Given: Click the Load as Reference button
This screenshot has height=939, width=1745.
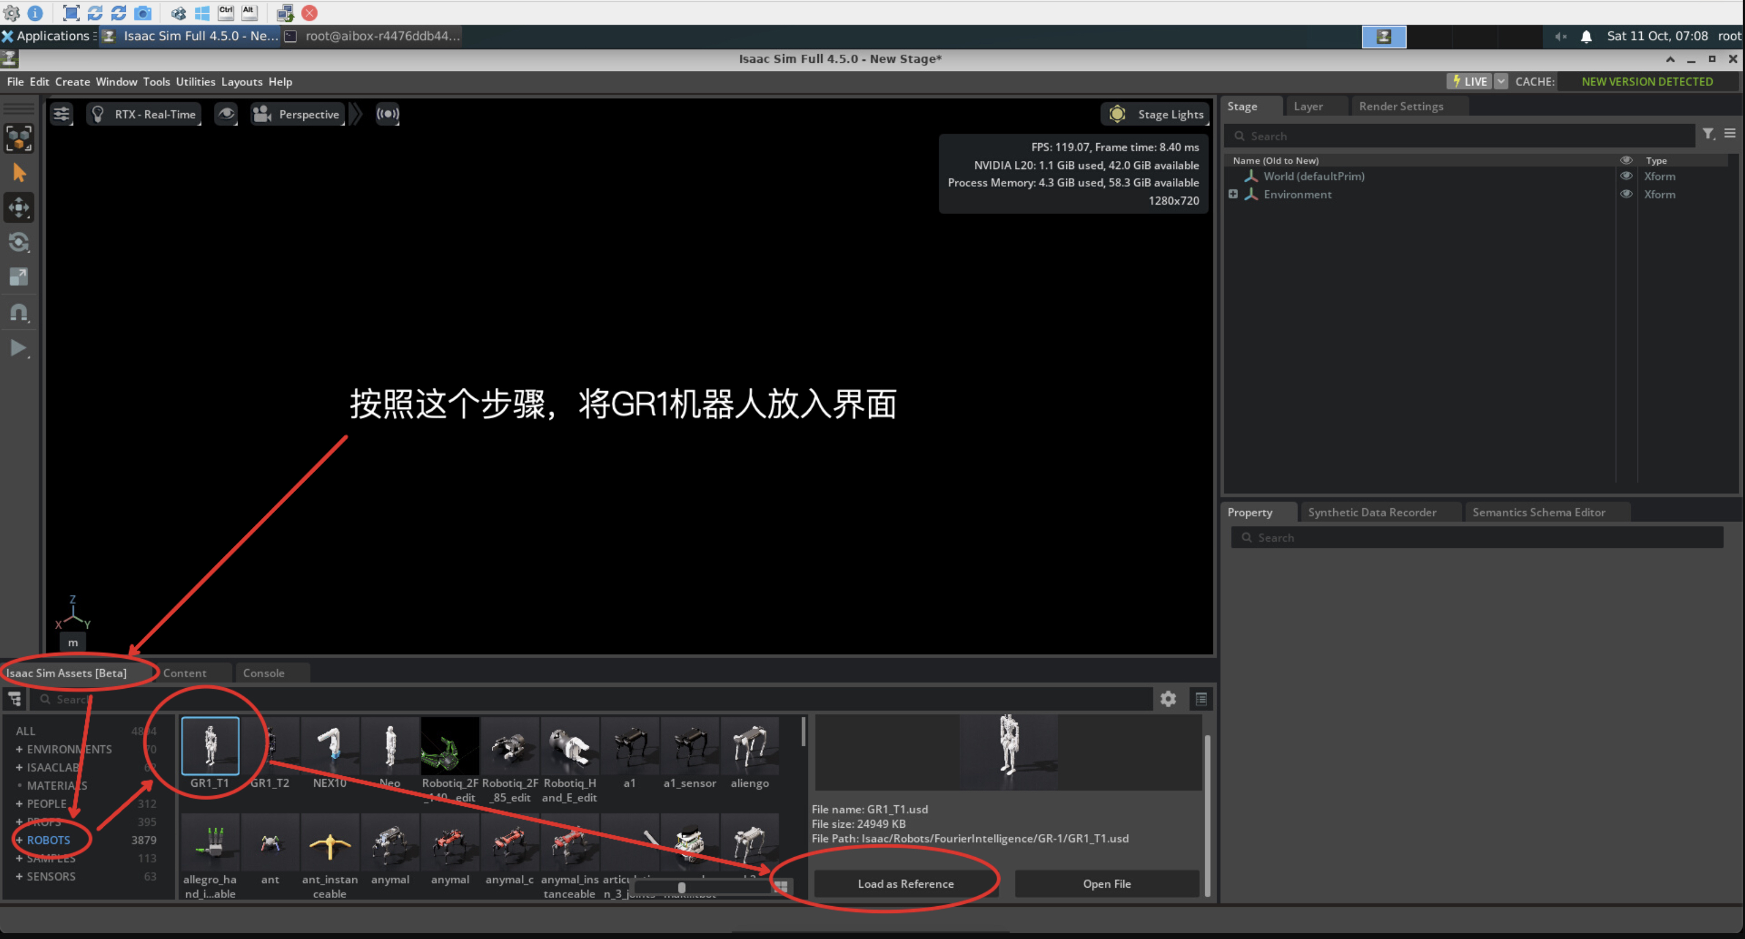Looking at the screenshot, I should pyautogui.click(x=905, y=884).
